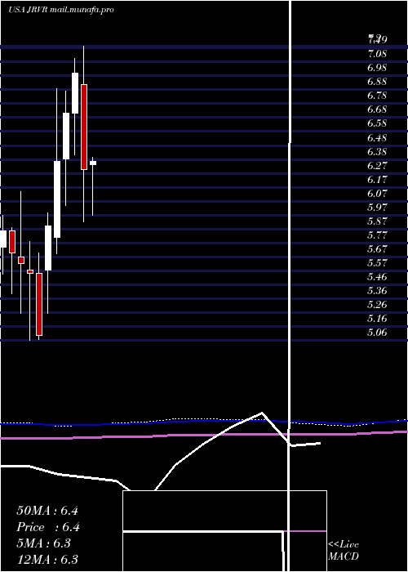Select the white candlestick topping near 6.98
The image size is (408, 572).
[75, 93]
